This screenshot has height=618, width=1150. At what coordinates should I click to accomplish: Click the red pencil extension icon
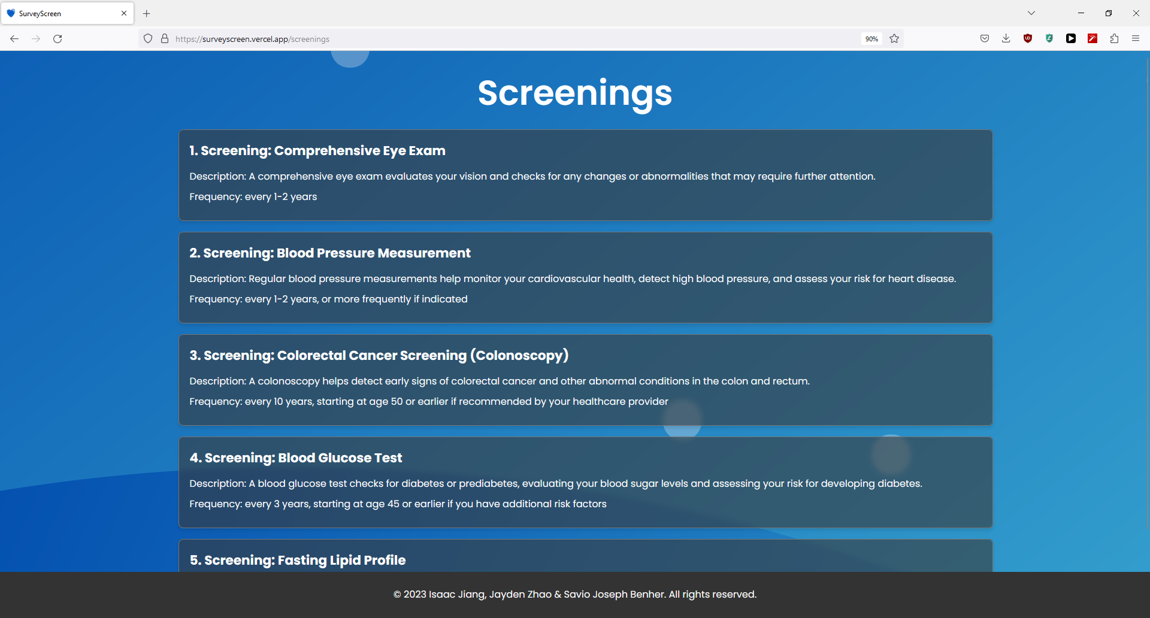click(x=1092, y=39)
